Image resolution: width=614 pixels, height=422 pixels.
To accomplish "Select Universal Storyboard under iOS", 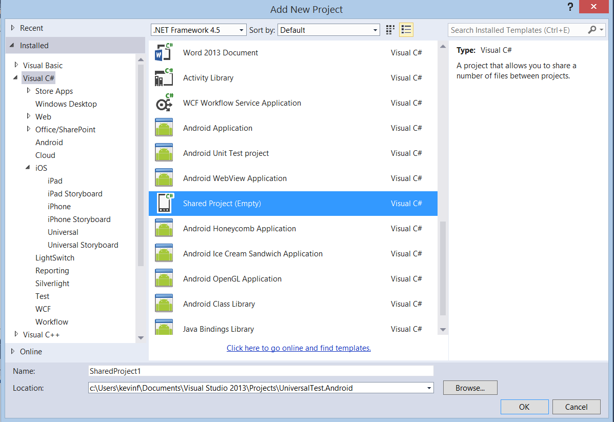I will coord(83,245).
